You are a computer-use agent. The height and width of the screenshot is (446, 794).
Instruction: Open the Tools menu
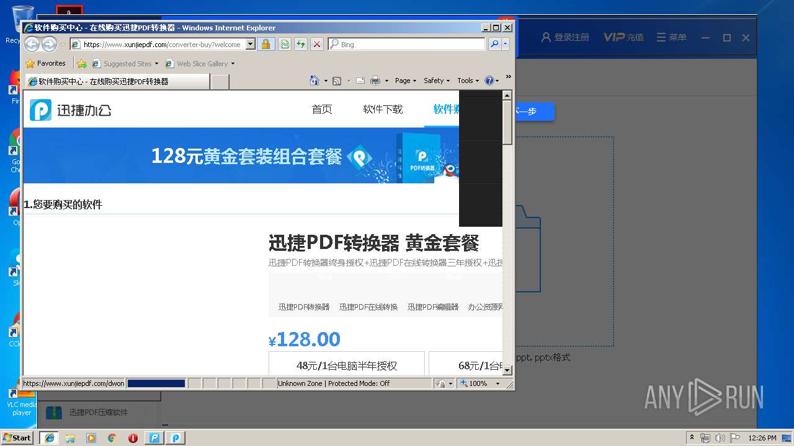coord(468,81)
